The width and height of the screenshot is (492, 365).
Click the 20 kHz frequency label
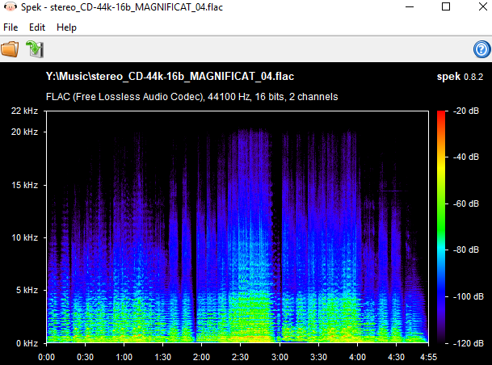pos(24,132)
